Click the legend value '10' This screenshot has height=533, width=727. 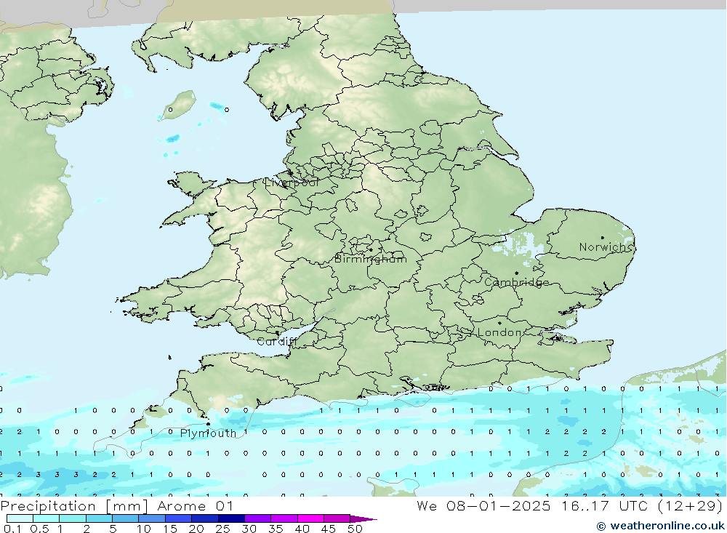coord(144,529)
